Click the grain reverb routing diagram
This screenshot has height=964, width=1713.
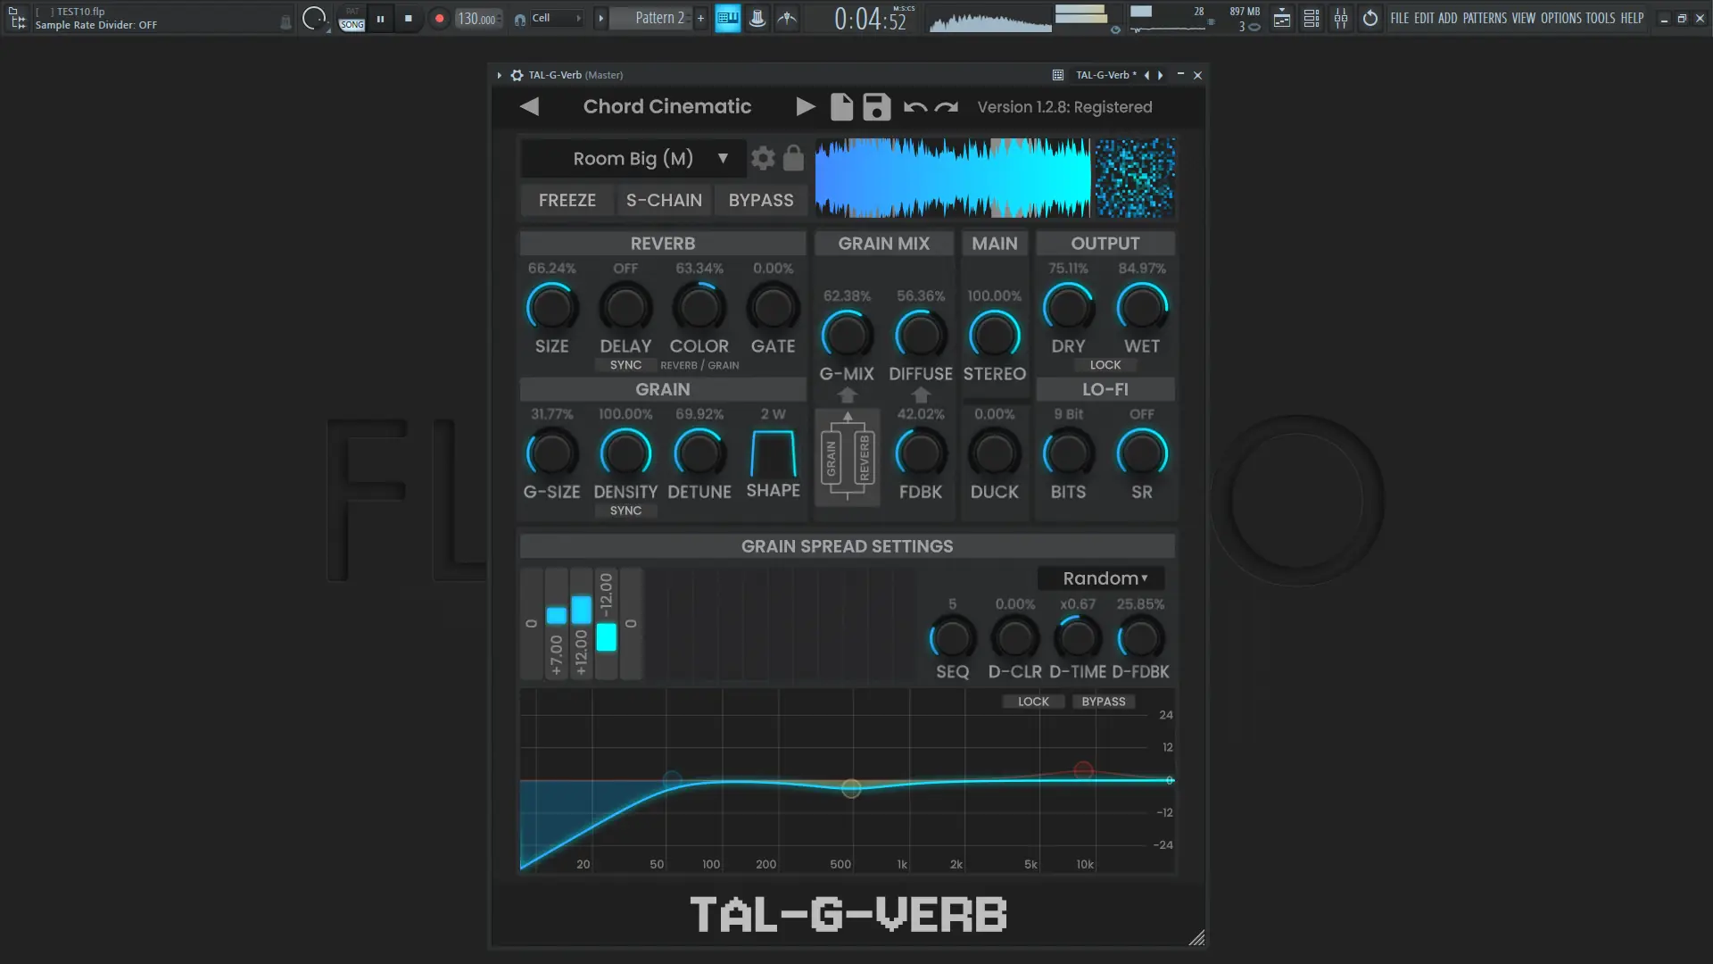(848, 459)
